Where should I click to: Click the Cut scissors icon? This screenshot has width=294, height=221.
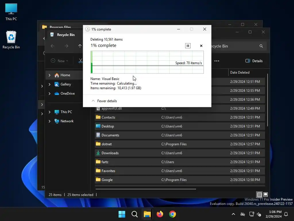(80, 61)
